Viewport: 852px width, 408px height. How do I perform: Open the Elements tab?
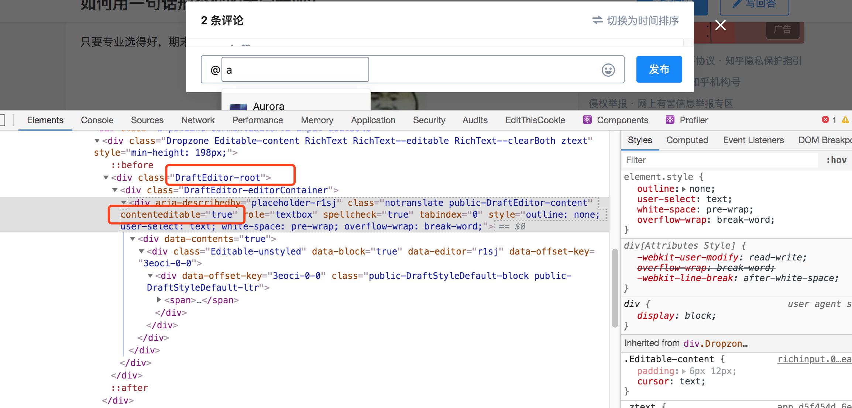tap(45, 120)
